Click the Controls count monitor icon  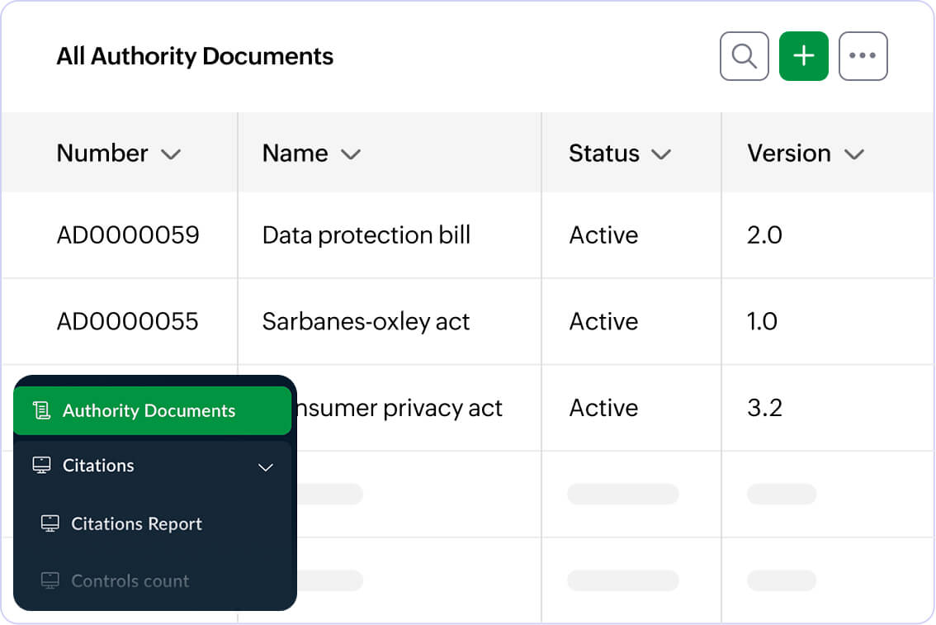pyautogui.click(x=50, y=581)
